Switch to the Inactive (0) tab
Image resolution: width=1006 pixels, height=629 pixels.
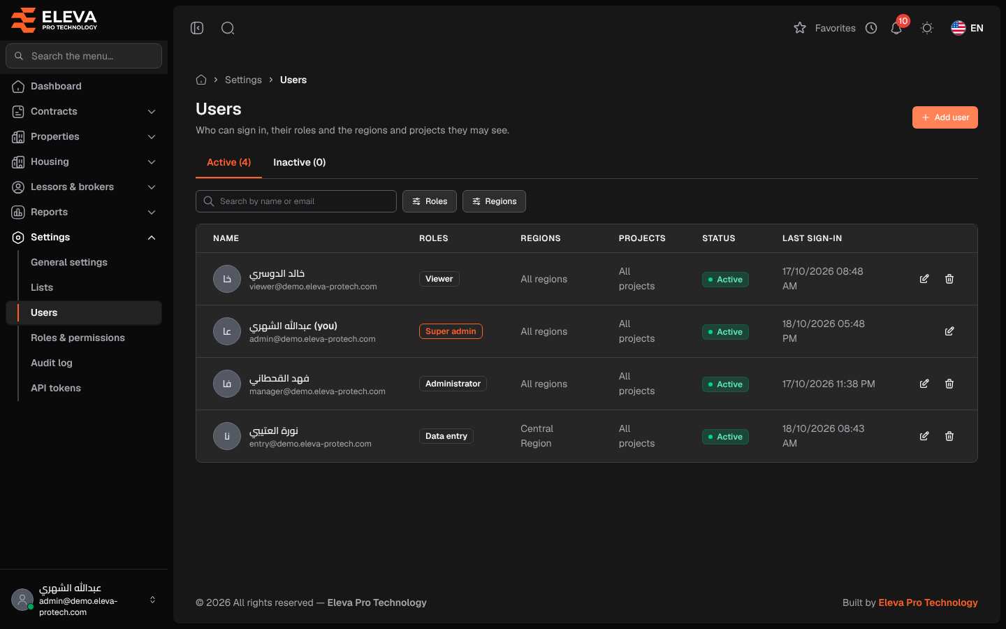(x=299, y=162)
